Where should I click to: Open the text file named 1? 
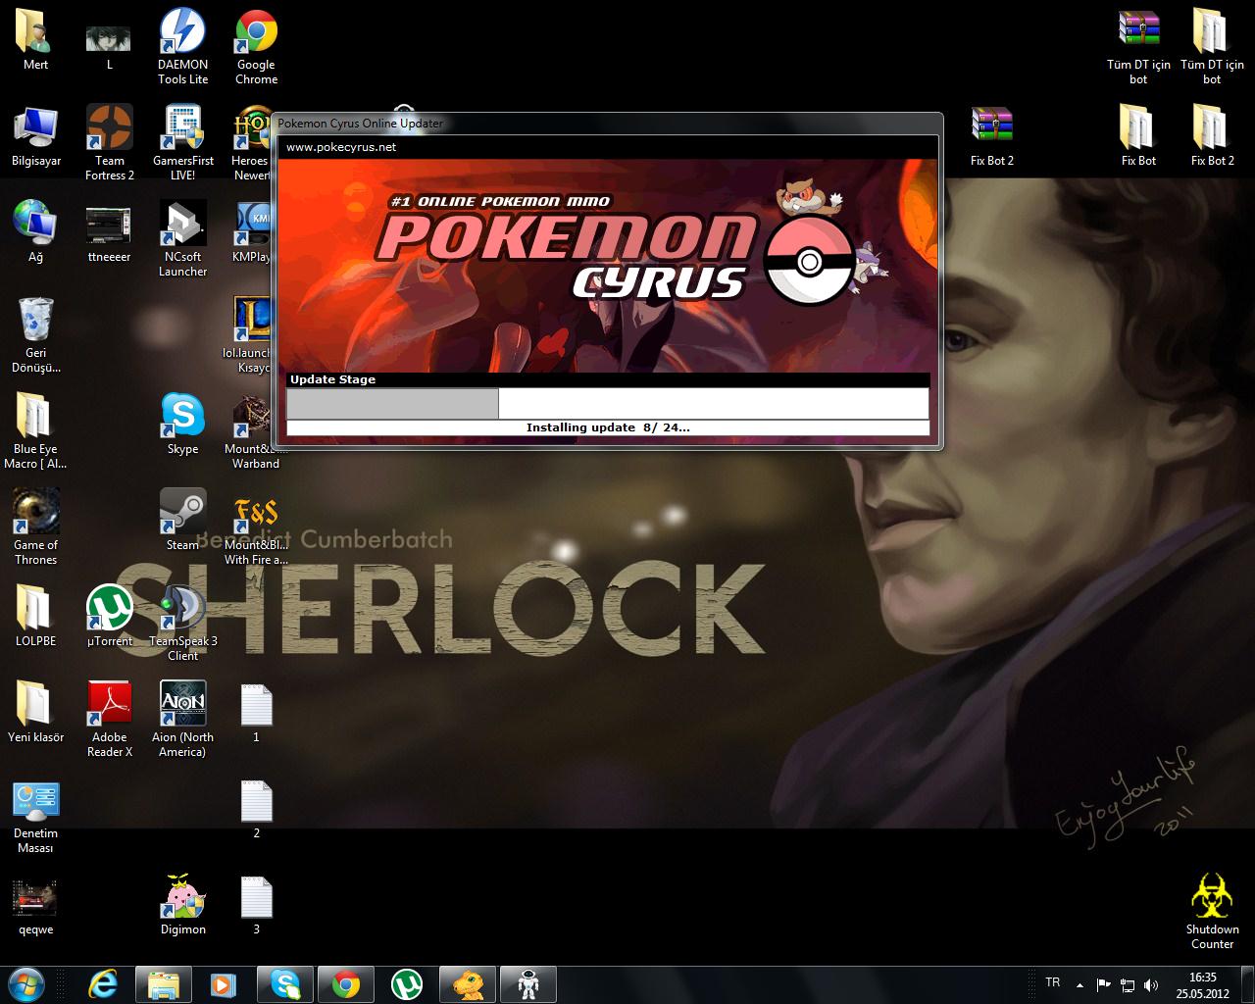(x=256, y=713)
